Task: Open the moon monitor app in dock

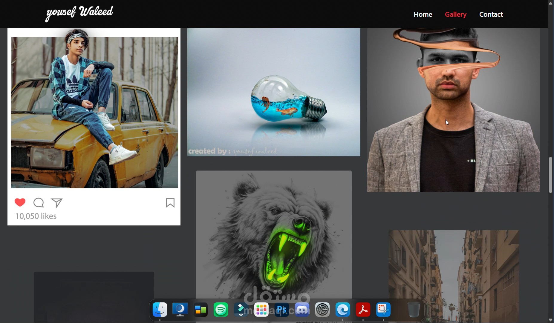Action: point(180,310)
